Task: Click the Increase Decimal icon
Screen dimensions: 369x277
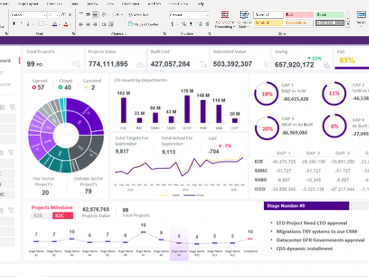Action: (200, 24)
